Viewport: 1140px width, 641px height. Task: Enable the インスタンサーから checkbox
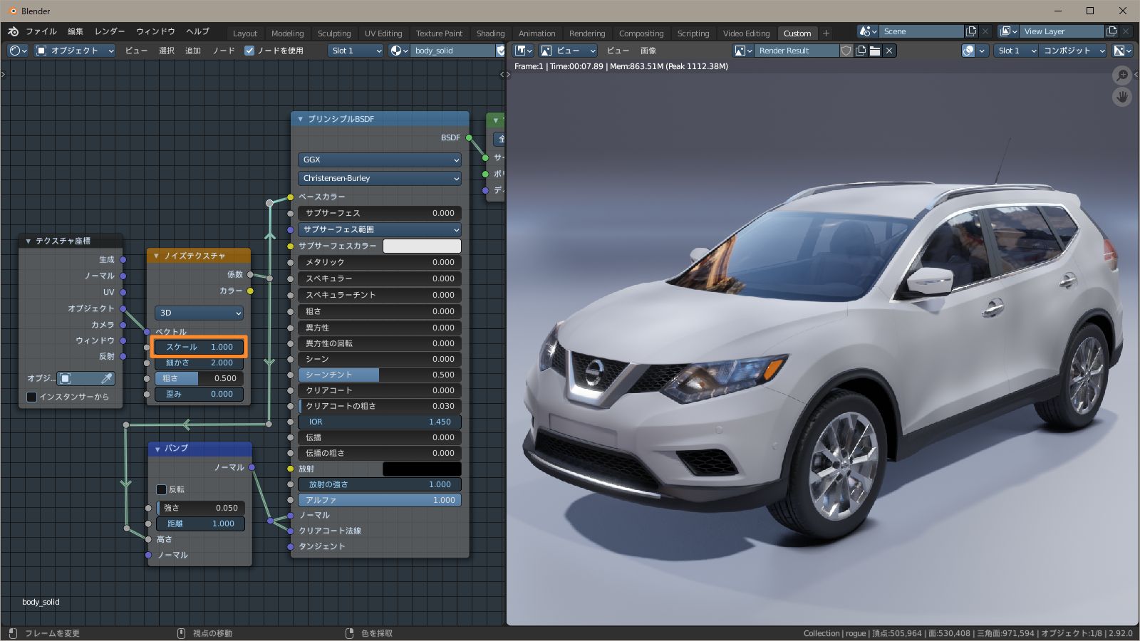tap(31, 397)
